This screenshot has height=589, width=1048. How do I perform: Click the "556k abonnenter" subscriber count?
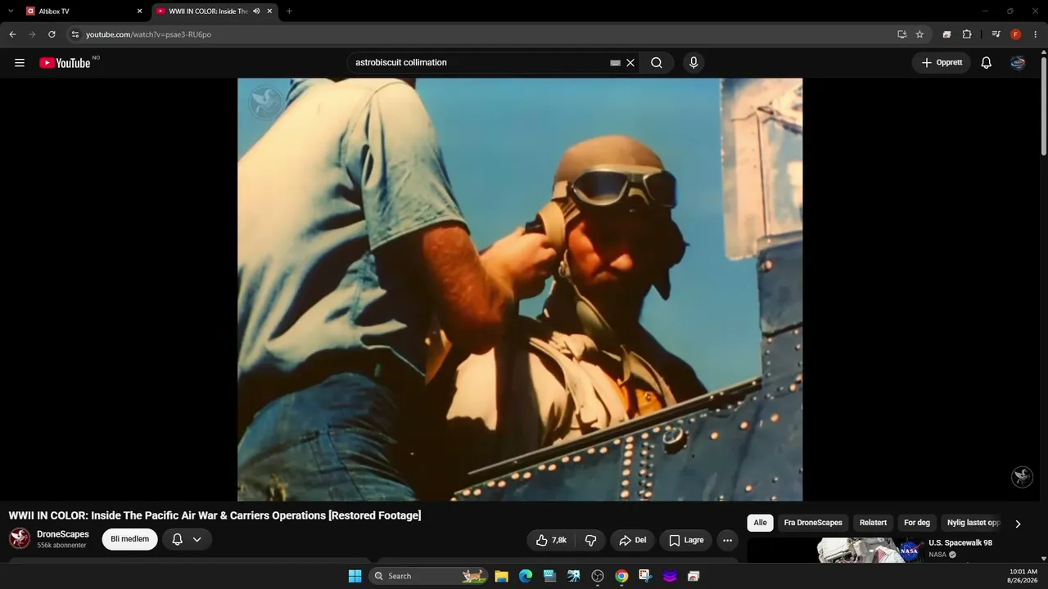pyautogui.click(x=61, y=546)
